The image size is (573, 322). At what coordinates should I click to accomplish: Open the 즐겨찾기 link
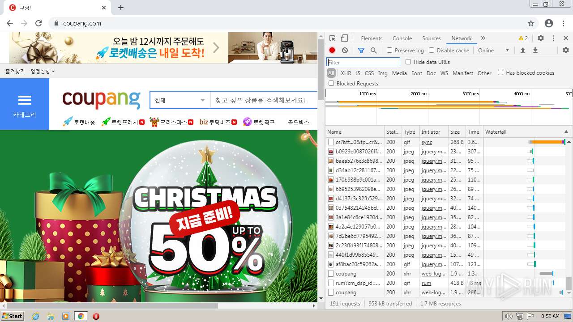point(15,72)
